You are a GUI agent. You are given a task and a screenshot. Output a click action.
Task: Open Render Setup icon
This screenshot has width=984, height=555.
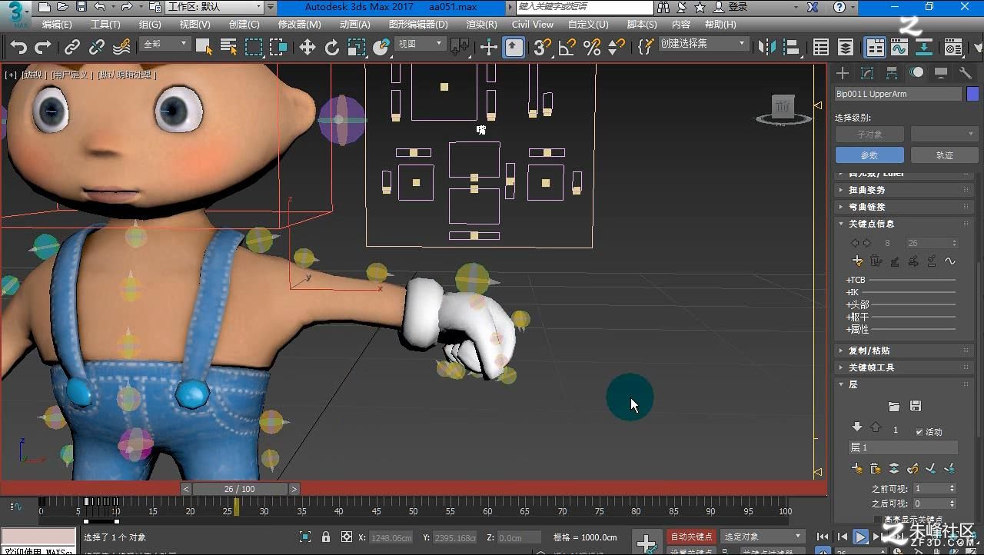953,48
